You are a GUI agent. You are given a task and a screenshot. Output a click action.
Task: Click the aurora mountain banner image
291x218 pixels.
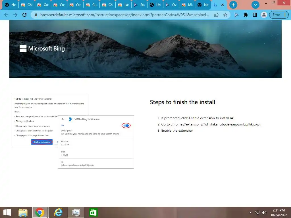(x=145, y=49)
